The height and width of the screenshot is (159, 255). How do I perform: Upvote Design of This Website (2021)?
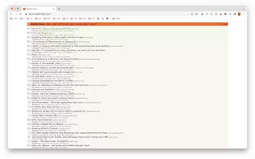(x=31, y=64)
